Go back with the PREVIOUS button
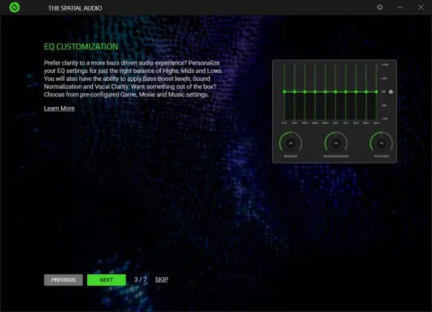 click(63, 280)
